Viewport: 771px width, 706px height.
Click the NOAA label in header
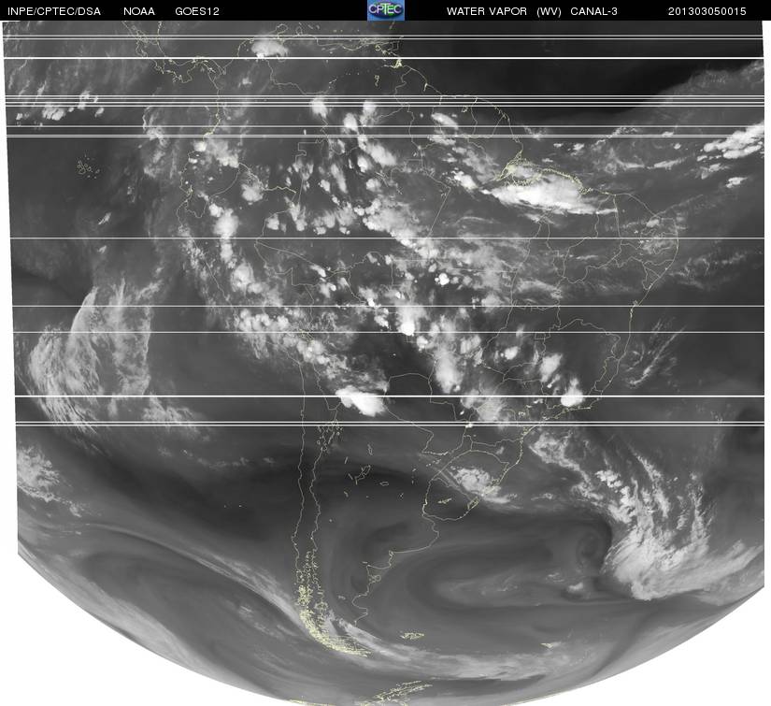[139, 11]
